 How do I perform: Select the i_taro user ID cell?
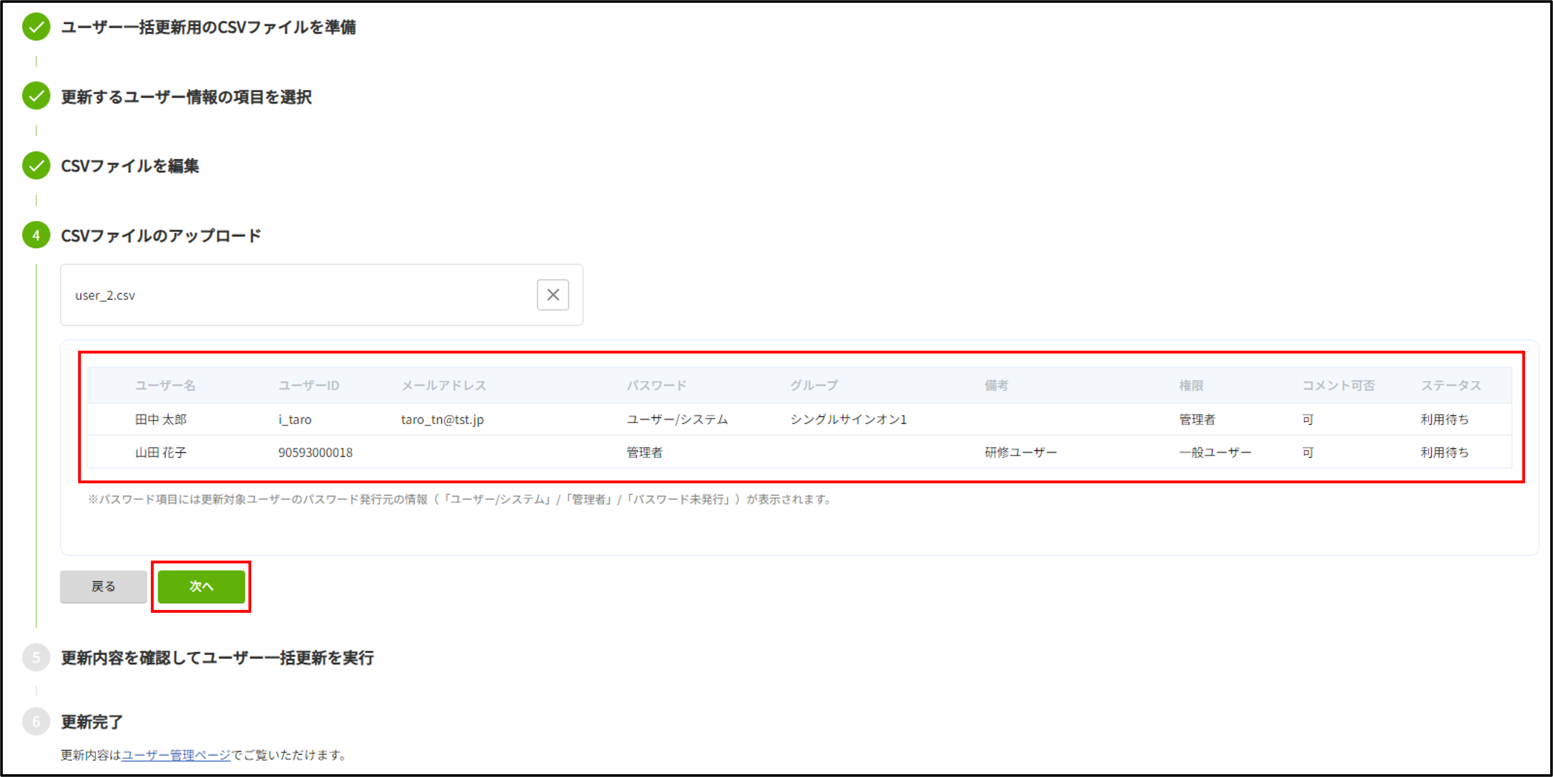click(295, 419)
